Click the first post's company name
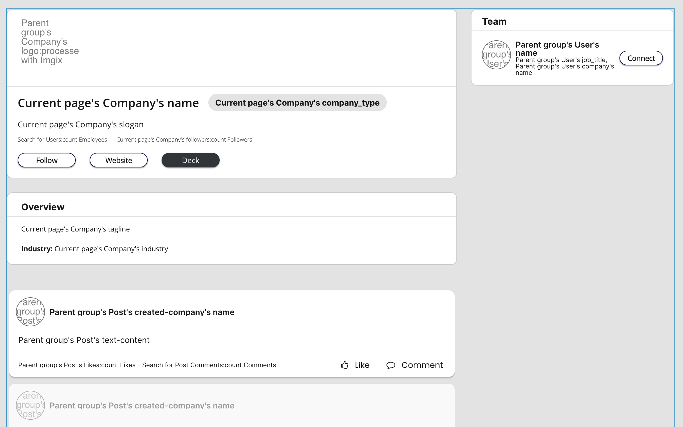This screenshot has width=683, height=427. coord(142,312)
